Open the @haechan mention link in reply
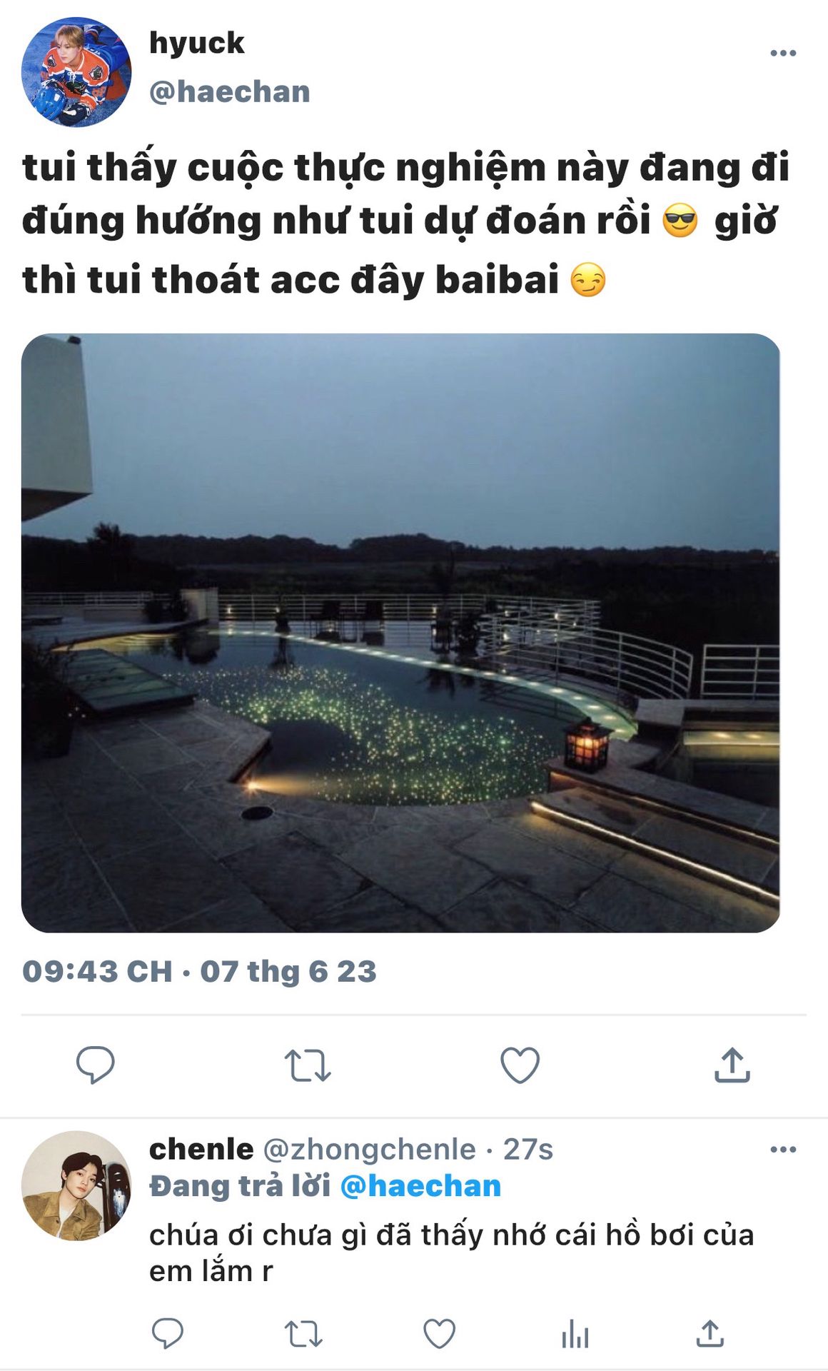This screenshot has height=1371, width=828. (x=420, y=1186)
